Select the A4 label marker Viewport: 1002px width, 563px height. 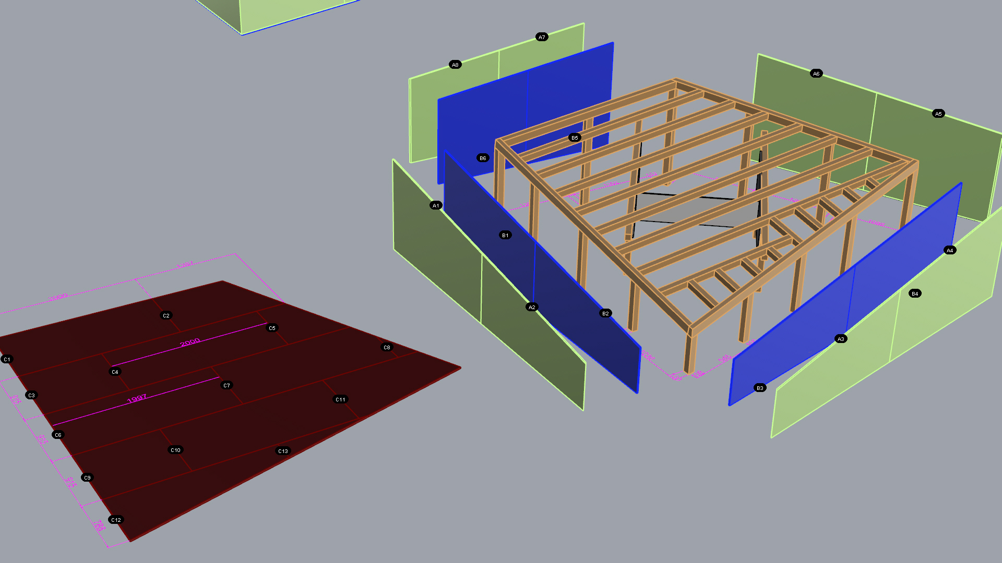click(x=950, y=250)
